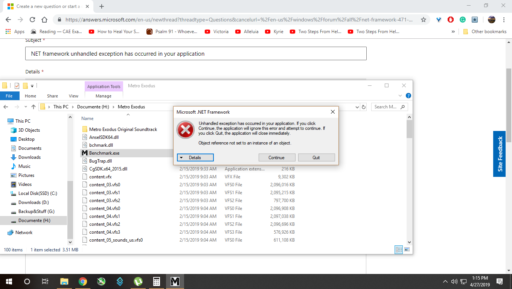Image resolution: width=512 pixels, height=289 pixels.
Task: Select Pictures in the navigation pane
Action: coord(26,175)
